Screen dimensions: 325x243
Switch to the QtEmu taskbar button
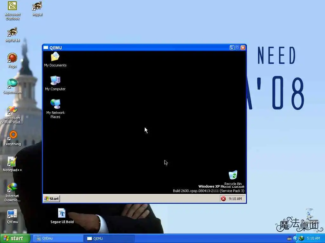(58, 239)
